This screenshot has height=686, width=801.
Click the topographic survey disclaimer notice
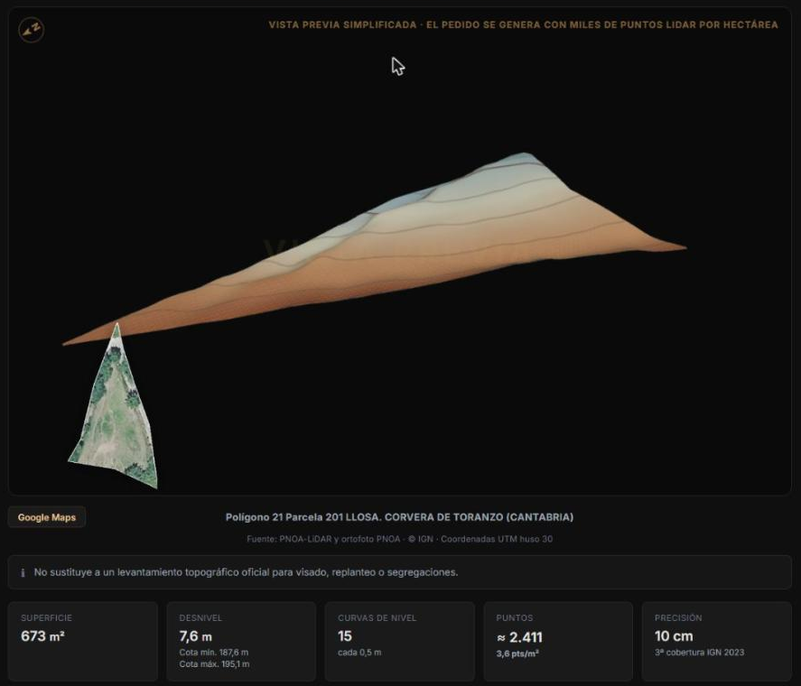[399, 572]
